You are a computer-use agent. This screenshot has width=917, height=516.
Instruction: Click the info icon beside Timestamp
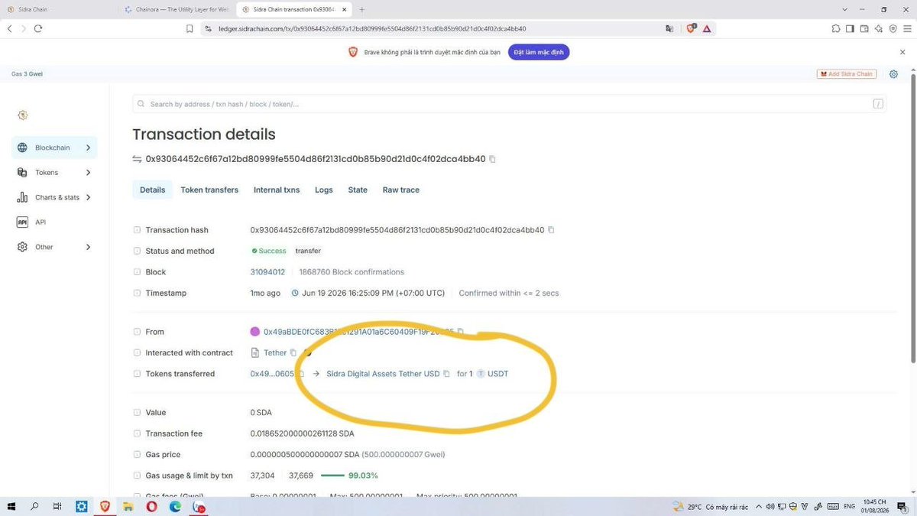pos(138,293)
